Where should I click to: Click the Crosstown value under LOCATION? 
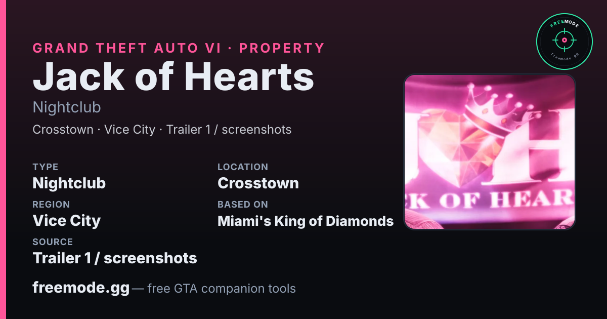(x=258, y=183)
